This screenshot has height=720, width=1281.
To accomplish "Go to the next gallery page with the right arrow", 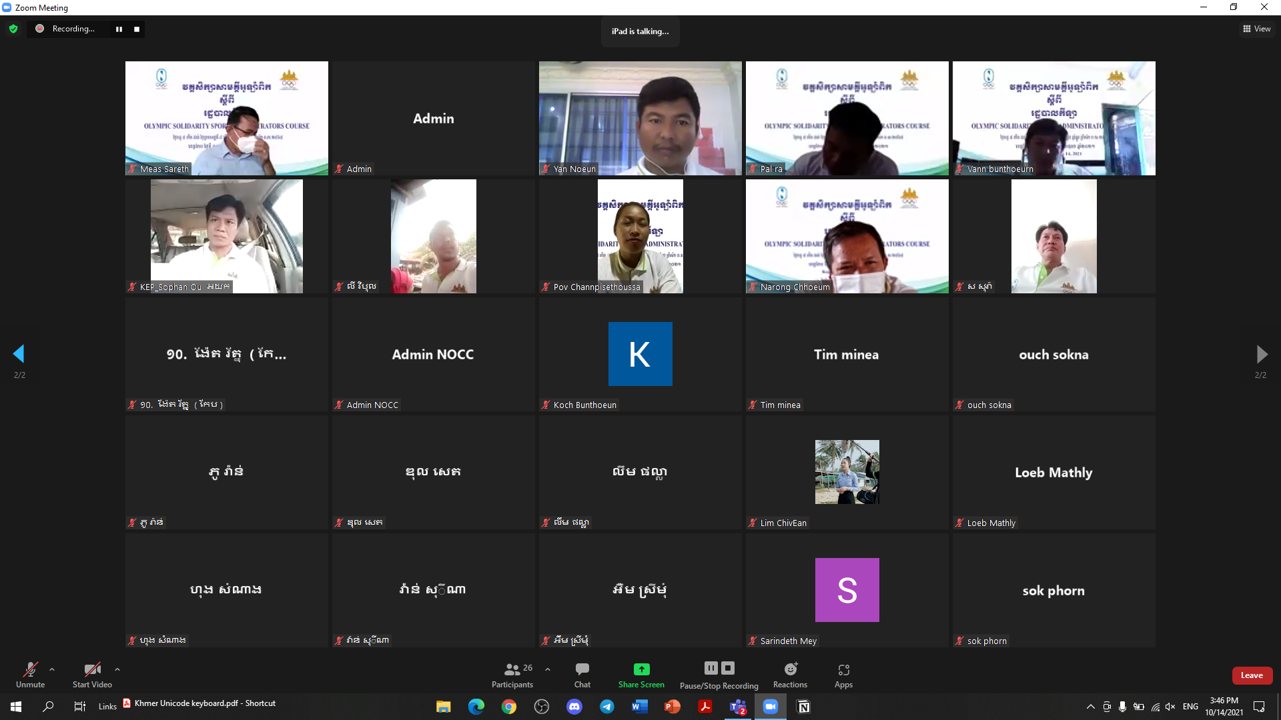I will (x=1261, y=353).
